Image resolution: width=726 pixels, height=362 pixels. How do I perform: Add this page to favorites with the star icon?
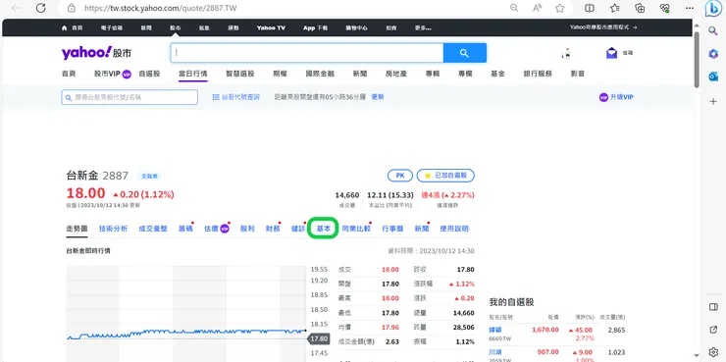(x=560, y=8)
